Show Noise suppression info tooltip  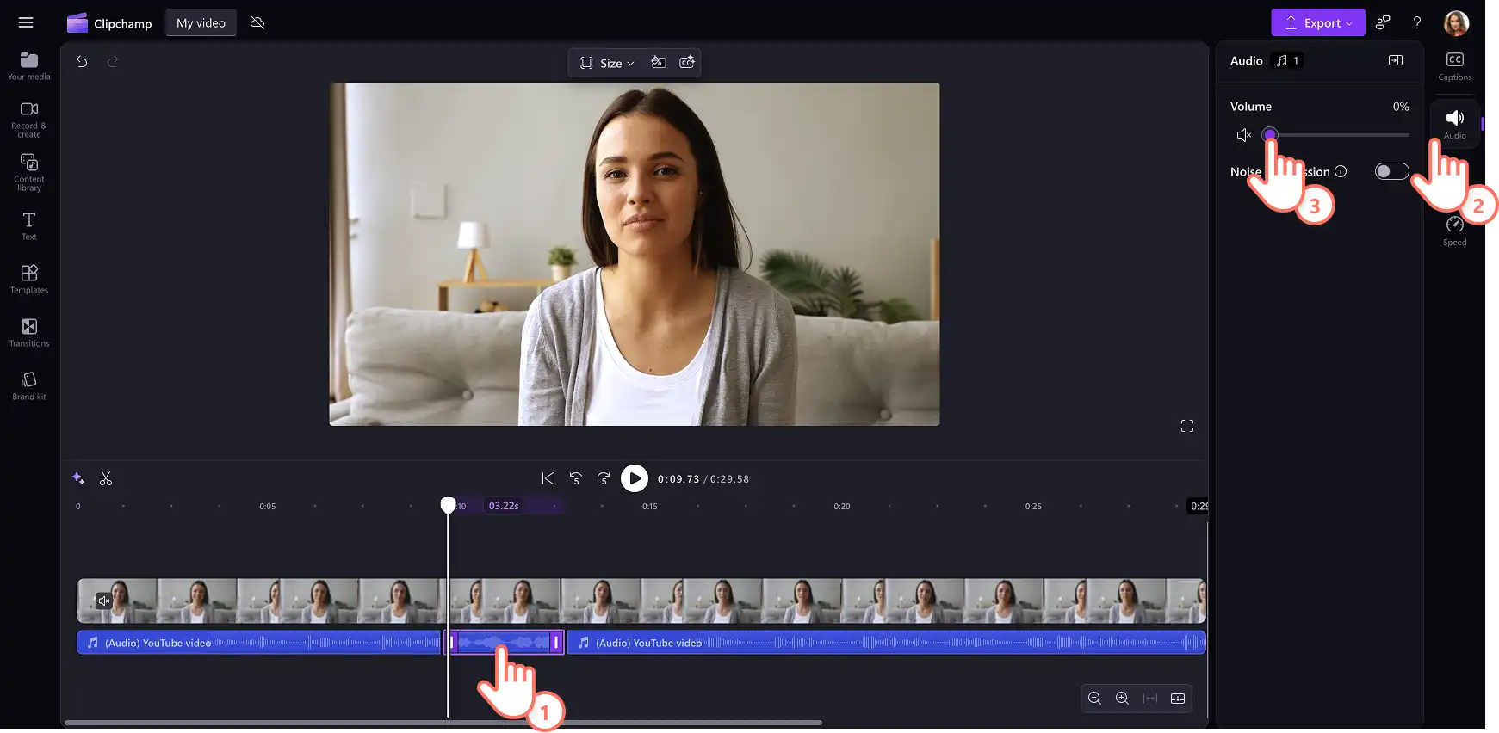point(1341,171)
